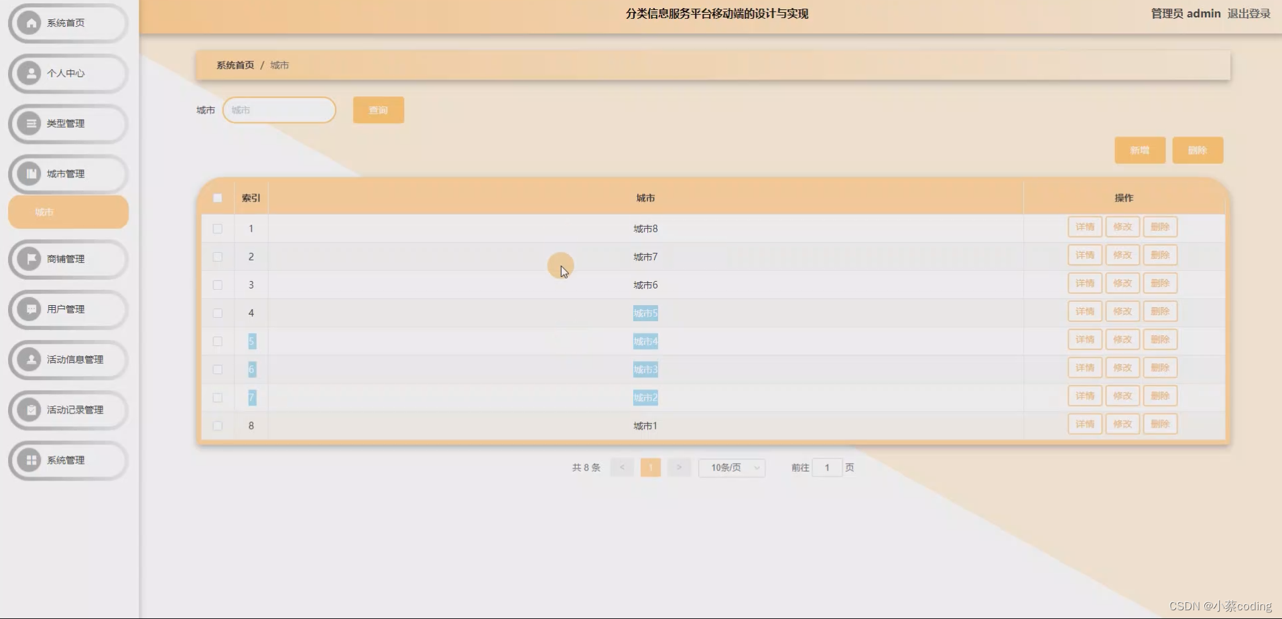Open 详情 for the 城市2 row
This screenshot has height=619, width=1282.
(1085, 395)
